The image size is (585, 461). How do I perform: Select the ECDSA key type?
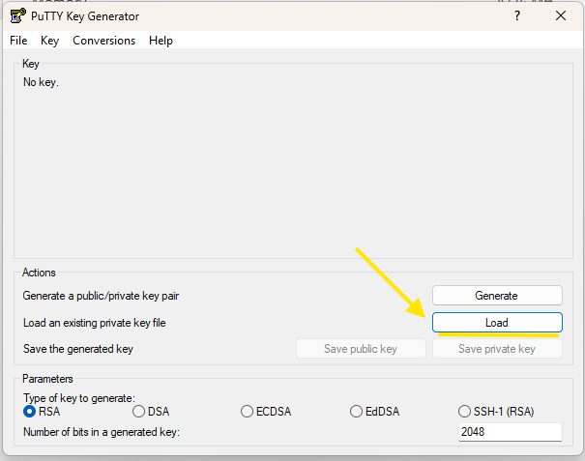(x=266, y=412)
